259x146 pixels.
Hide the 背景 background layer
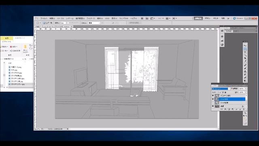coord(213,106)
